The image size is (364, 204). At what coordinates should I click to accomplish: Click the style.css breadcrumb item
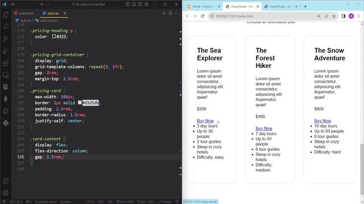[x=23, y=20]
